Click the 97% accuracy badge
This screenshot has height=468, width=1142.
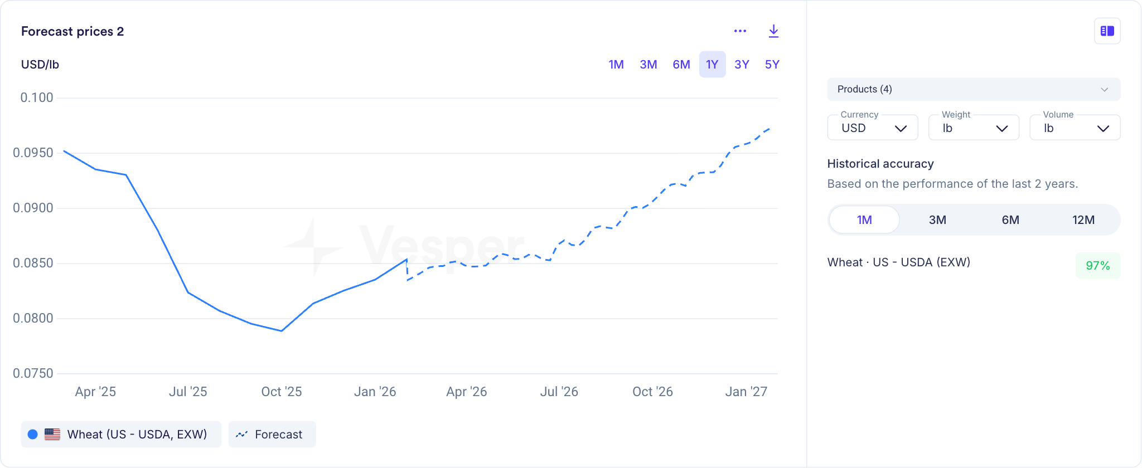(1097, 266)
